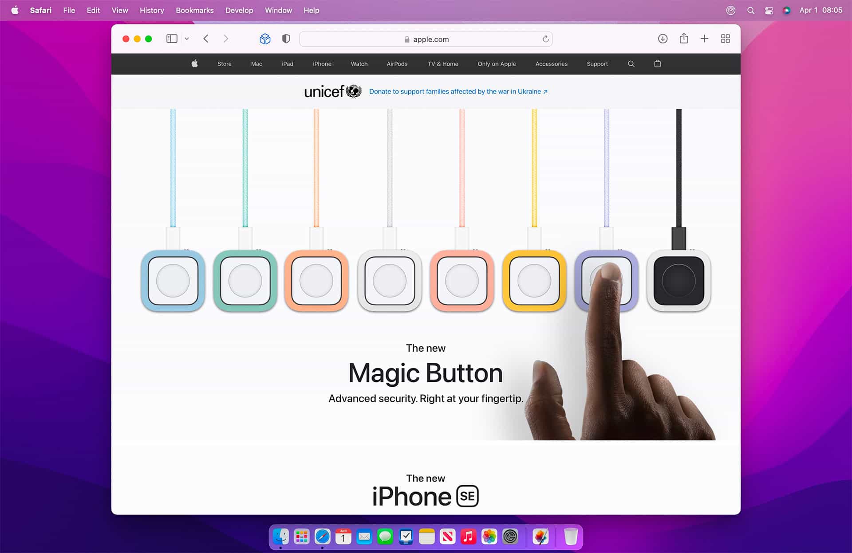Open Accessories in the nav bar
Screen dimensions: 852x553
(x=552, y=64)
